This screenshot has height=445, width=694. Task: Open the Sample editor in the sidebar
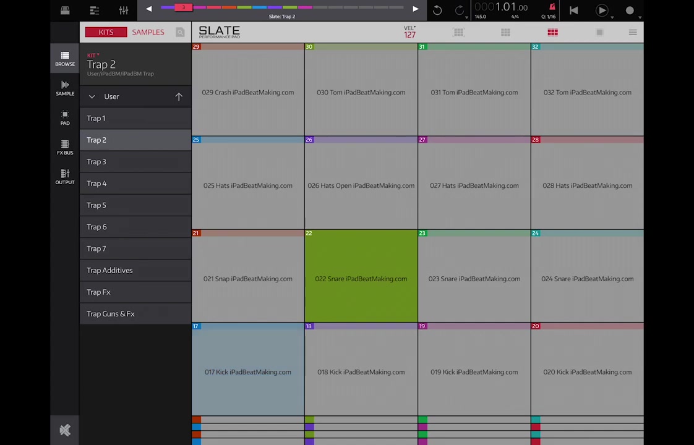tap(65, 88)
